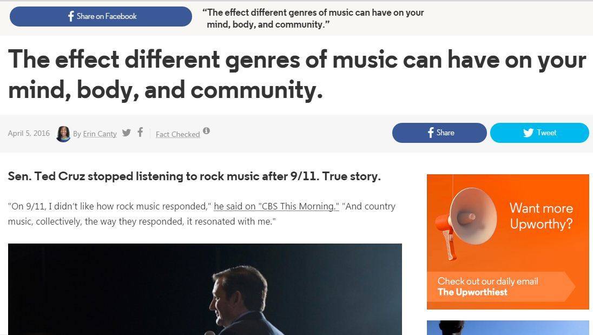Click the Facebook icon beside author name
593x335 pixels.
coord(140,133)
